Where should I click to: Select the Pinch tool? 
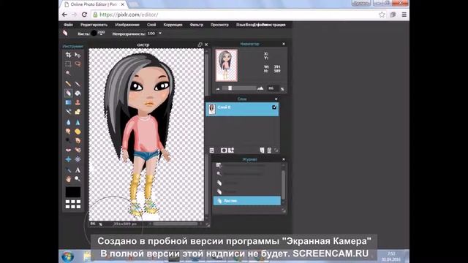[x=78, y=159]
